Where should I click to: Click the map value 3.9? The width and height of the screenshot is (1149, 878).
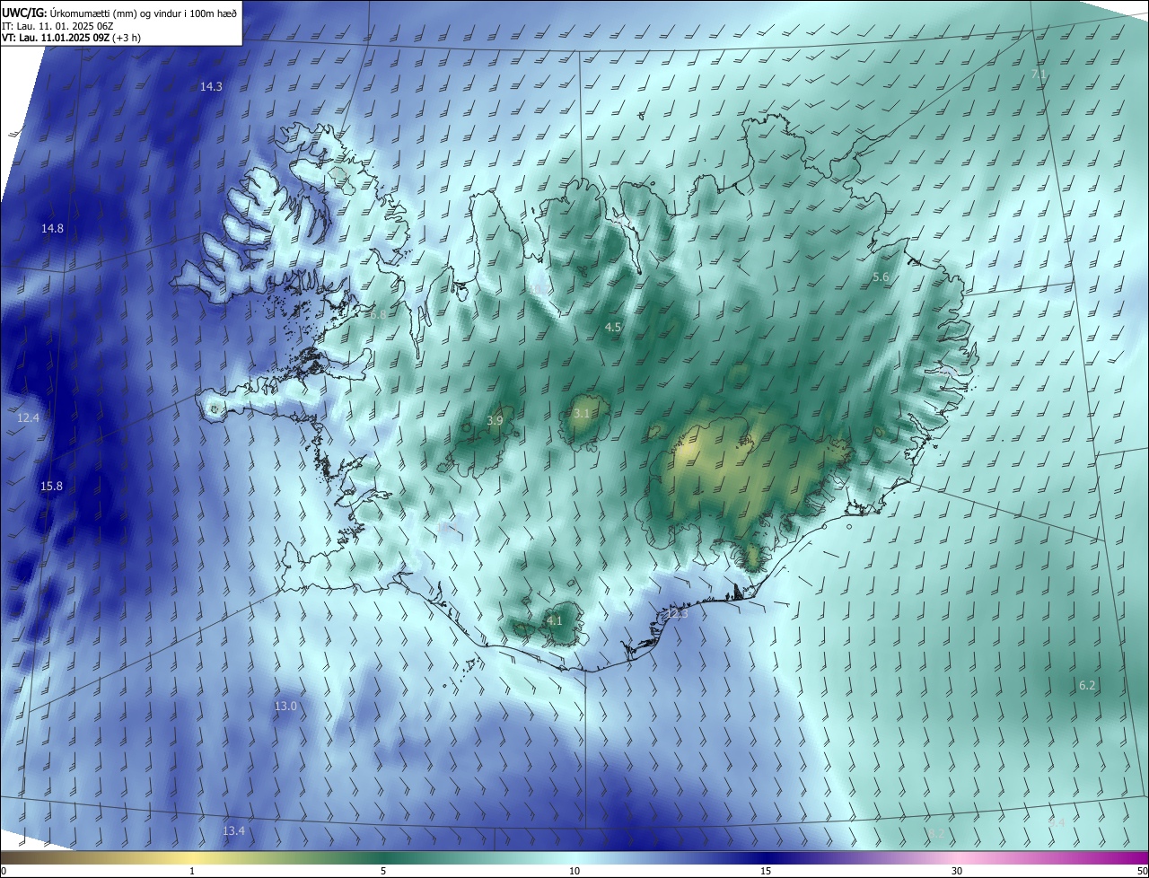pos(495,421)
